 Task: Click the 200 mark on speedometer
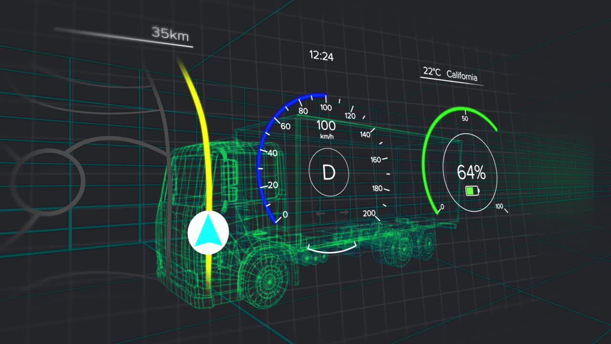click(369, 213)
